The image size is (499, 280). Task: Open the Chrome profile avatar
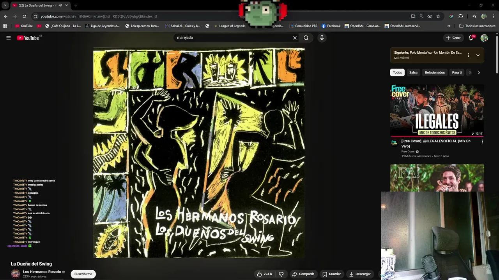[484, 16]
